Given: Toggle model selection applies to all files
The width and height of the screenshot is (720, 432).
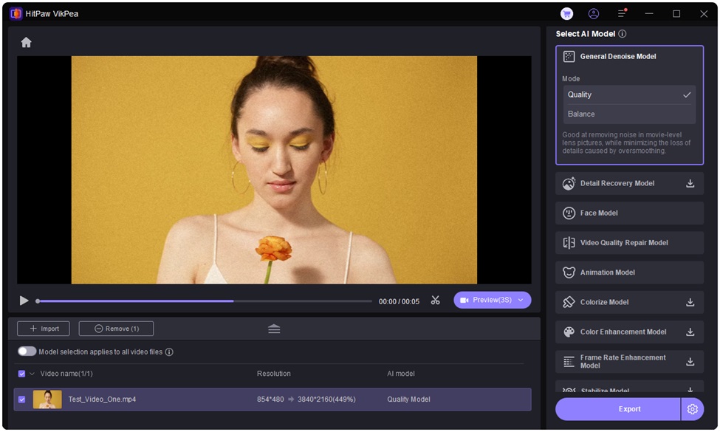Looking at the screenshot, I should [x=27, y=352].
